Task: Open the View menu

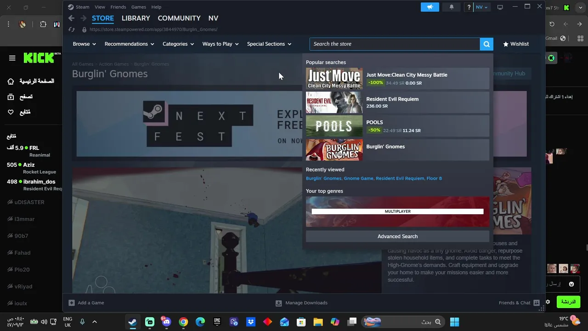Action: click(x=100, y=7)
